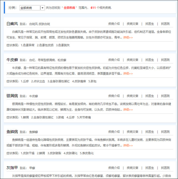Open the 灰指甲 disease title

pos(12,168)
